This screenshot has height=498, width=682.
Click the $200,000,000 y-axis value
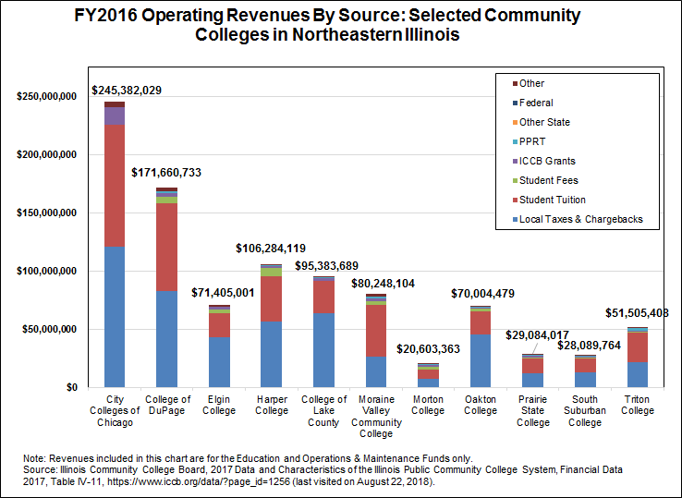[x=46, y=155]
